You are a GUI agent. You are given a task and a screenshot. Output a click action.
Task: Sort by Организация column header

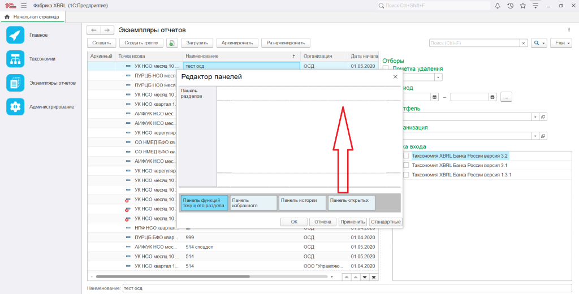324,56
